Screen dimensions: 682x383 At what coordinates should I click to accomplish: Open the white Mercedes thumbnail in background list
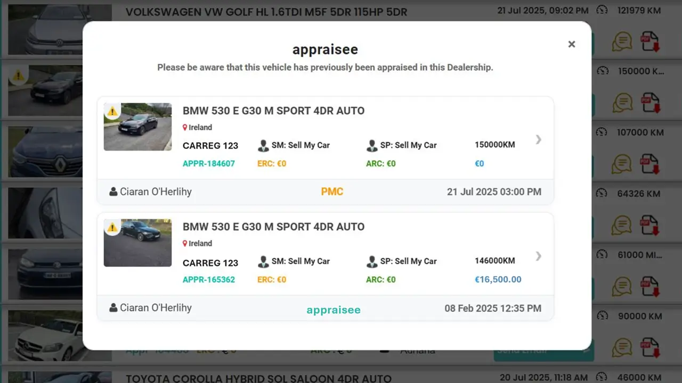(x=45, y=336)
